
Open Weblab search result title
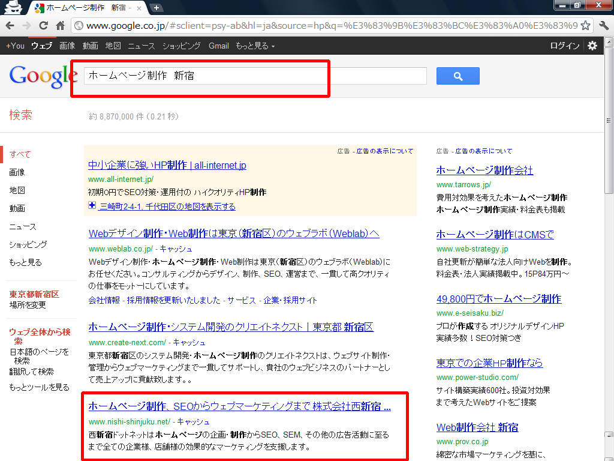tap(234, 234)
